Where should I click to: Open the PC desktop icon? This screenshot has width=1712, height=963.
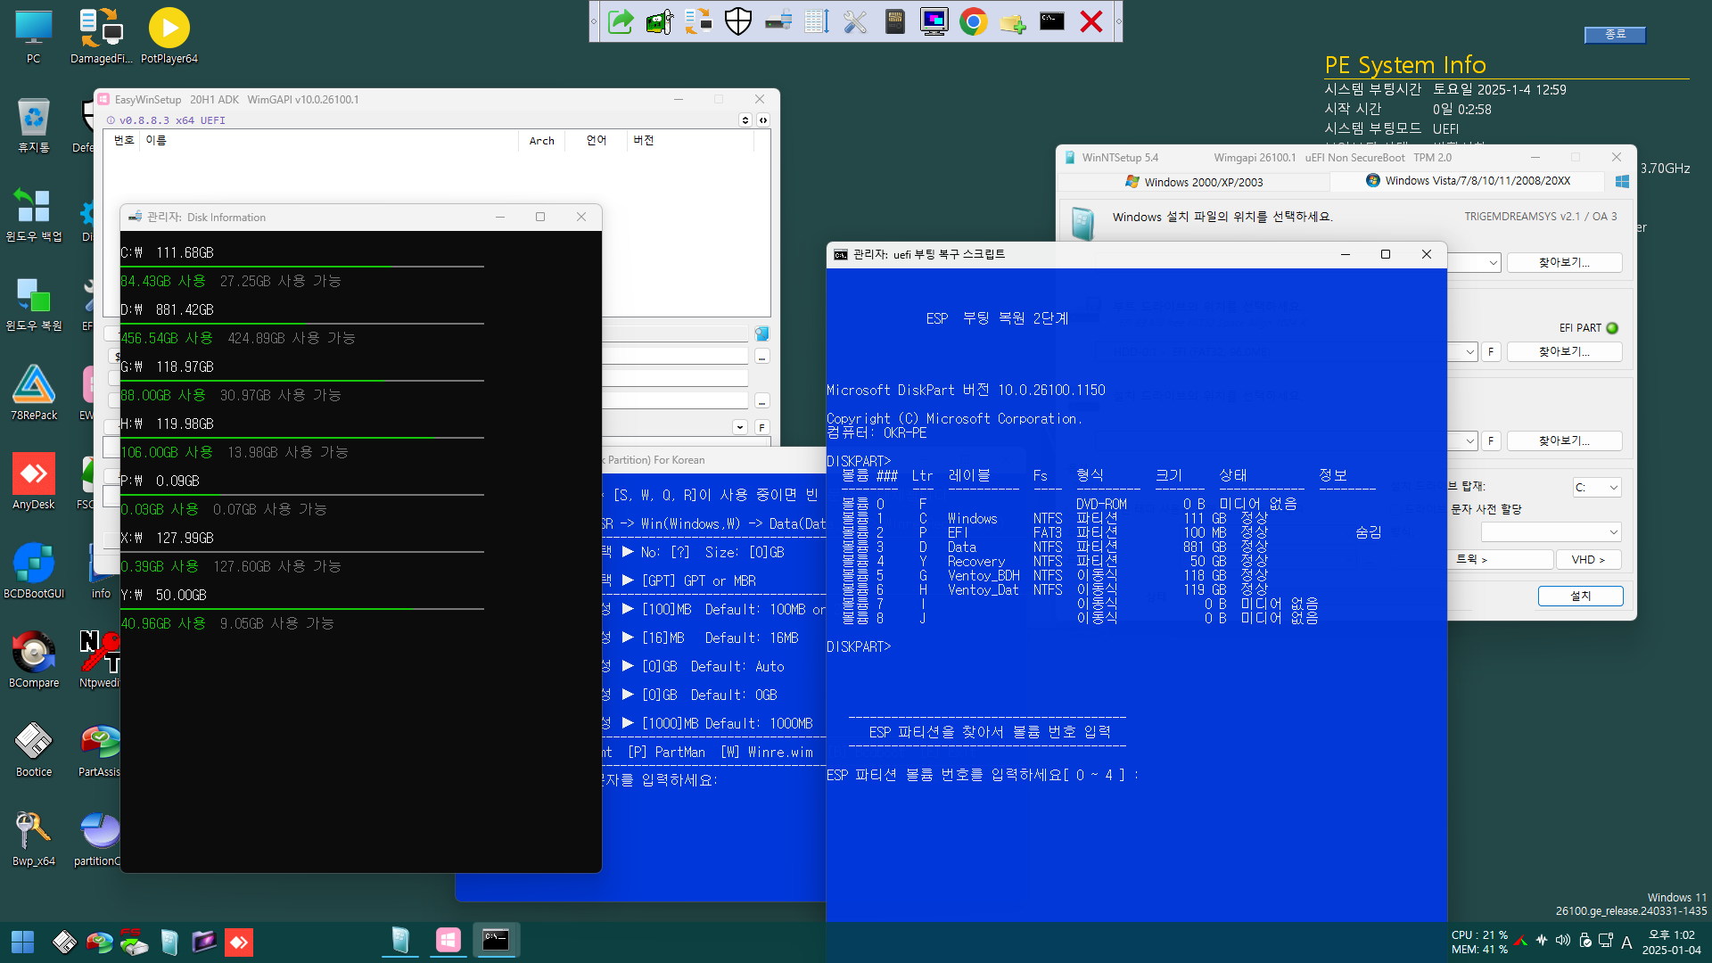33,36
